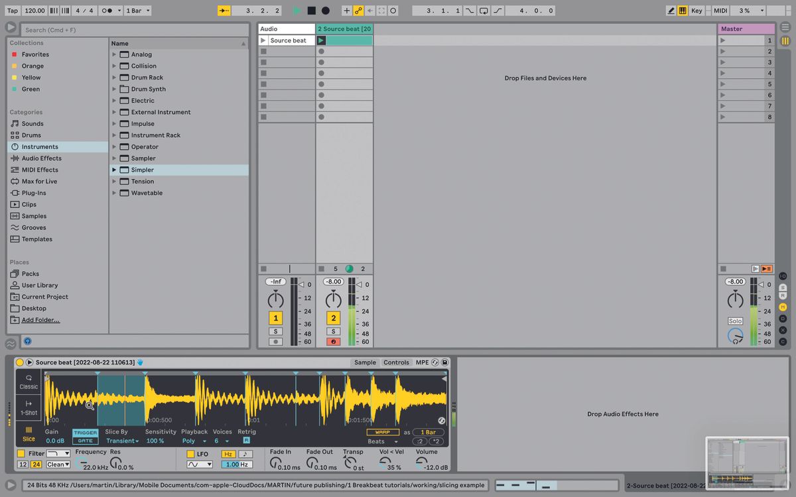Stop playback with the Stop button
Image resolution: width=796 pixels, height=497 pixels.
(310, 10)
